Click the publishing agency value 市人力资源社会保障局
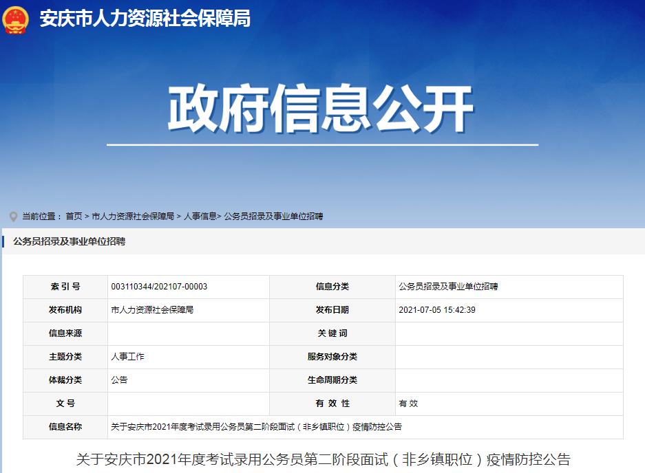Image resolution: width=645 pixels, height=473 pixels. pos(152,310)
